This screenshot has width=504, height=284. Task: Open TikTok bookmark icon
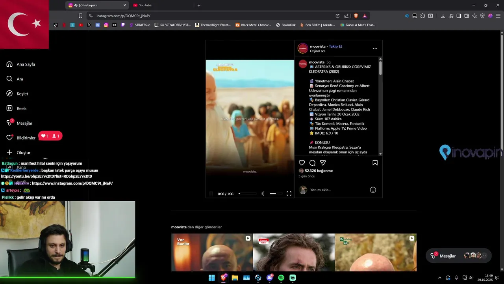[x=56, y=25]
